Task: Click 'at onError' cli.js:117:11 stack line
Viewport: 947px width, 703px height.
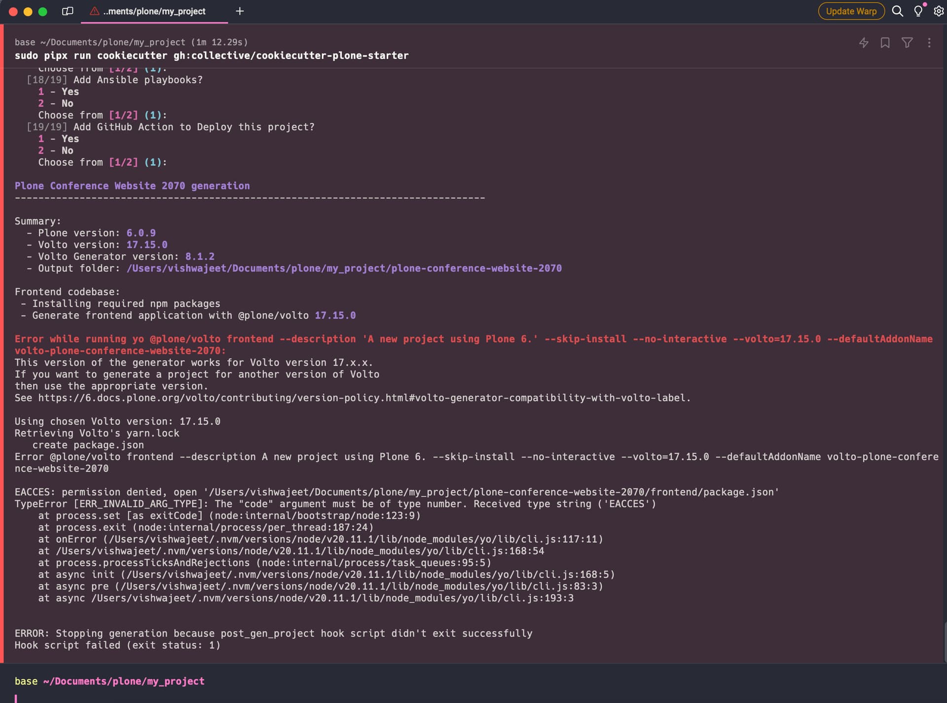Action: tap(321, 539)
